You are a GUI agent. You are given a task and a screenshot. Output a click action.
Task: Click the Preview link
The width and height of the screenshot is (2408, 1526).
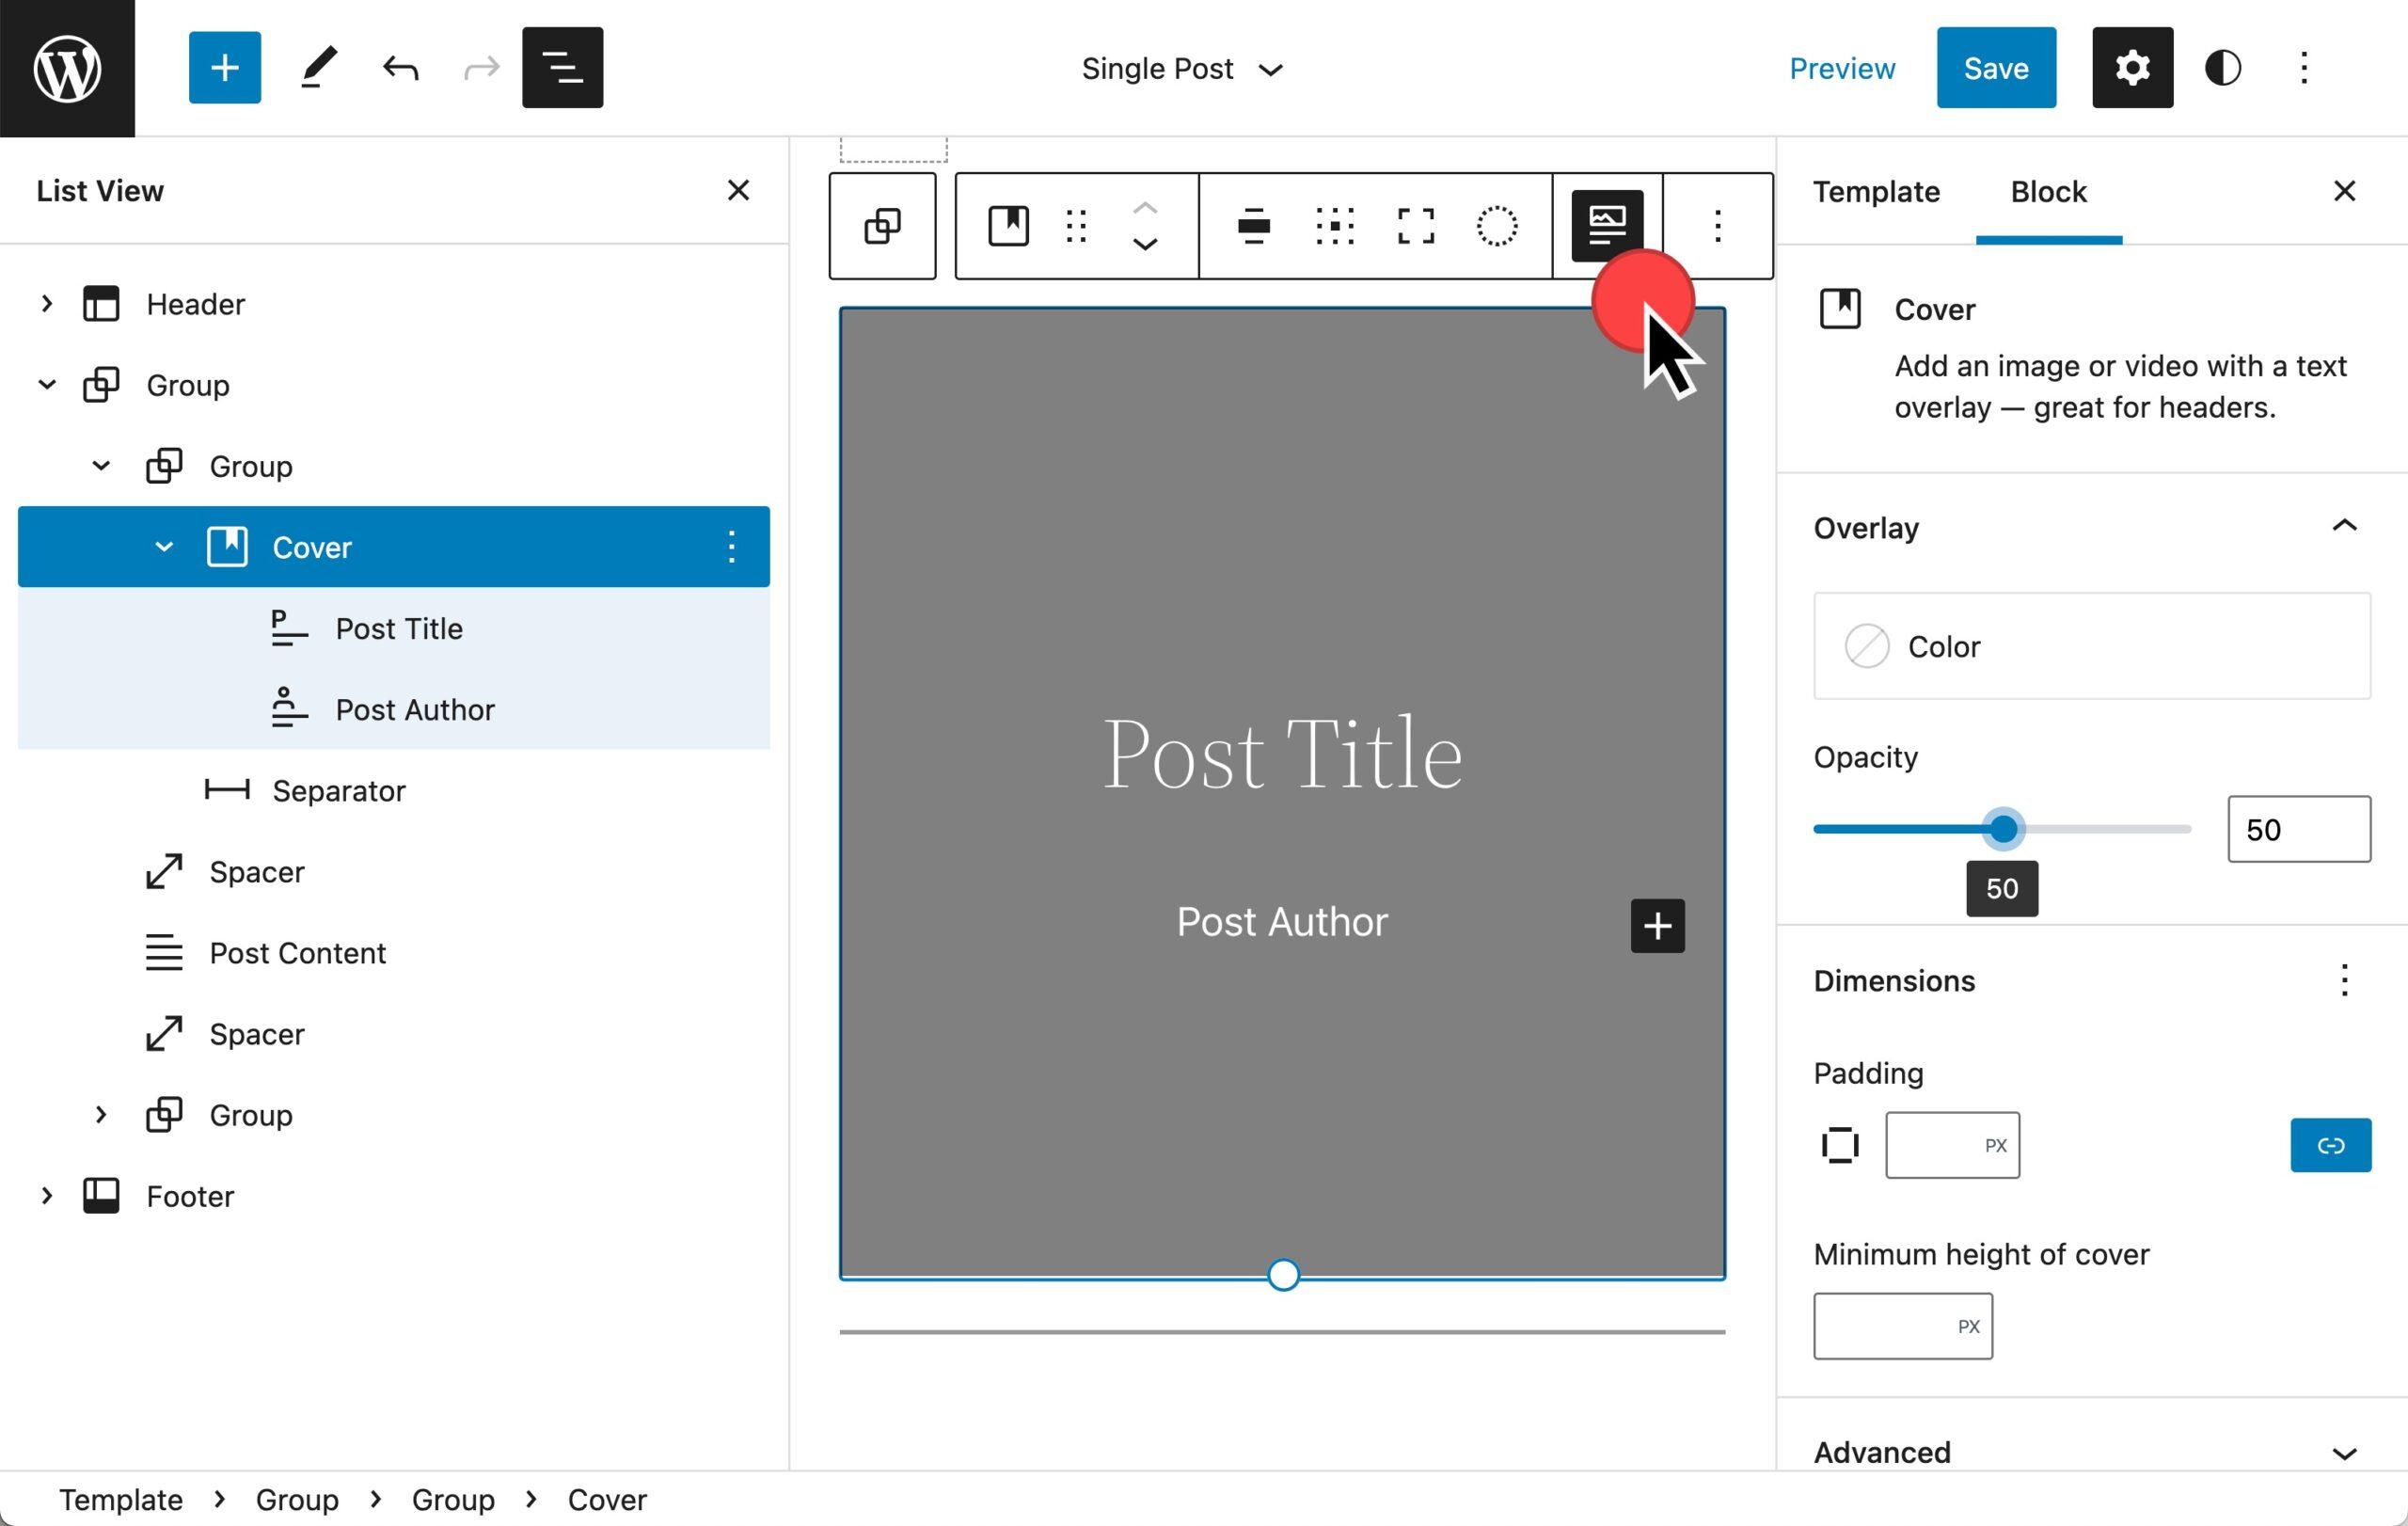coord(1841,68)
